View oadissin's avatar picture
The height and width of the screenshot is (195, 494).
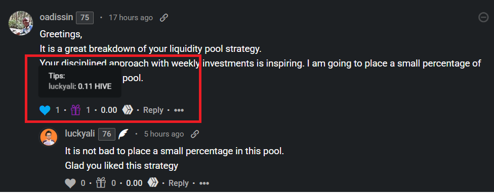click(21, 23)
